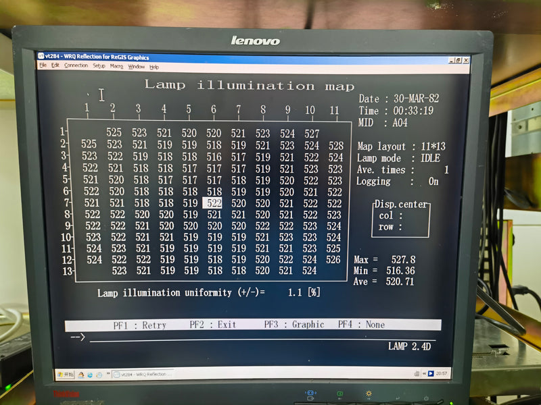Click the 527 value in row 1
This screenshot has height=405, width=541.
coord(312,134)
